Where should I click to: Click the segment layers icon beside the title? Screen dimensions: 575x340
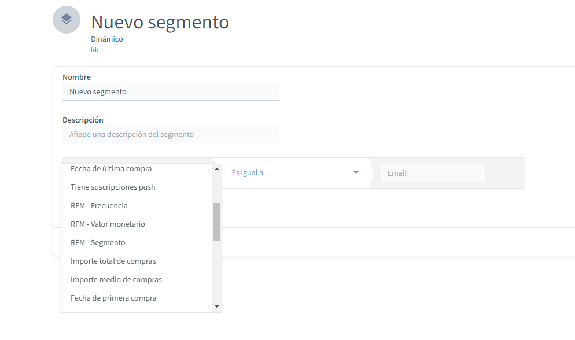coord(67,20)
